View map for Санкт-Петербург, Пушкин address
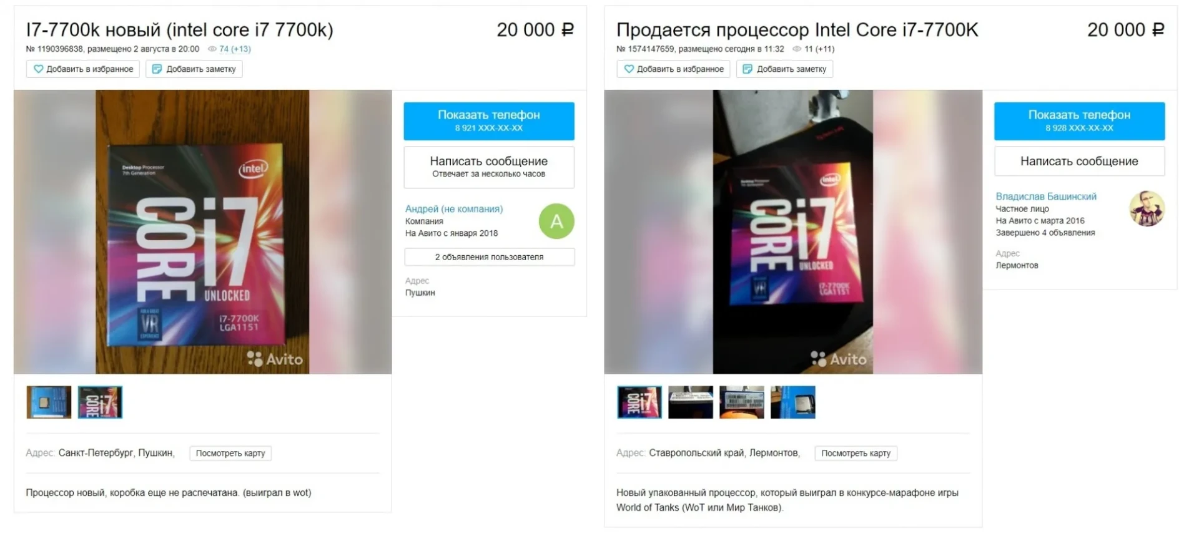Image resolution: width=1199 pixels, height=559 pixels. [230, 453]
